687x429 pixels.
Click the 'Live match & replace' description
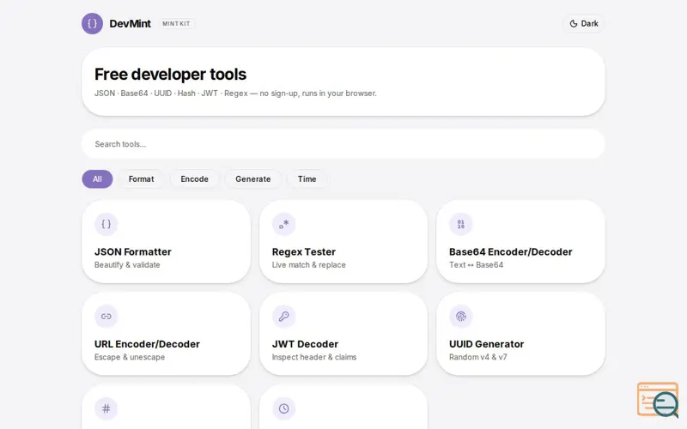point(308,265)
